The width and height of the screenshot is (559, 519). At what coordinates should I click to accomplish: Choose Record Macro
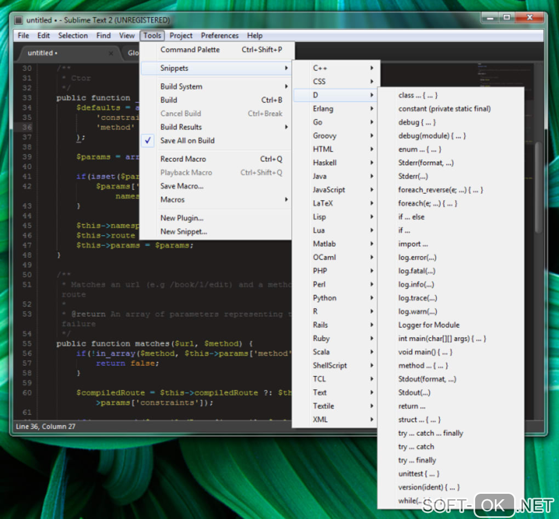coord(217,159)
